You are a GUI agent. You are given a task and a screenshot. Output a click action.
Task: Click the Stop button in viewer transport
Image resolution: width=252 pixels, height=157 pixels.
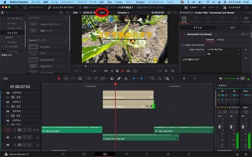coord(117,71)
